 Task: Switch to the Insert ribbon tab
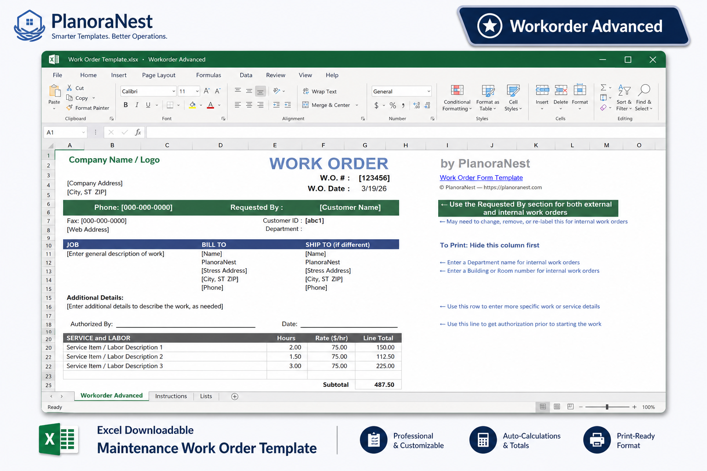[x=119, y=75]
